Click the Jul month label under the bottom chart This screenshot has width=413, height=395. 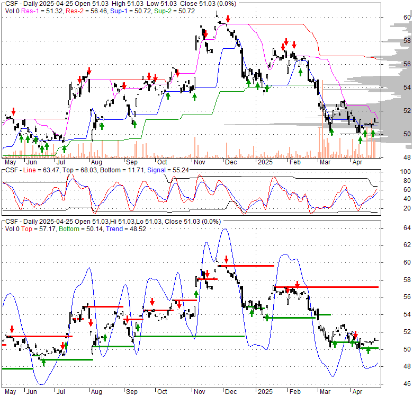click(x=61, y=392)
